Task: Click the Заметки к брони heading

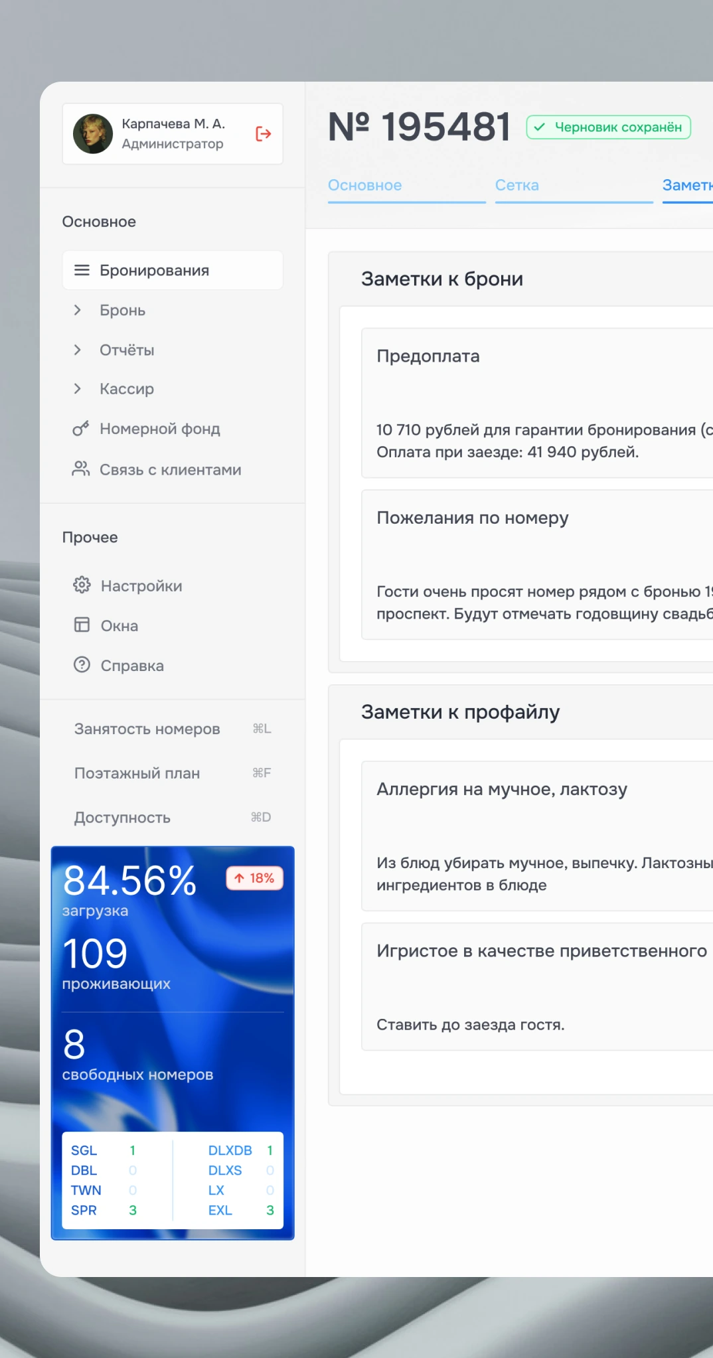Action: click(x=442, y=279)
